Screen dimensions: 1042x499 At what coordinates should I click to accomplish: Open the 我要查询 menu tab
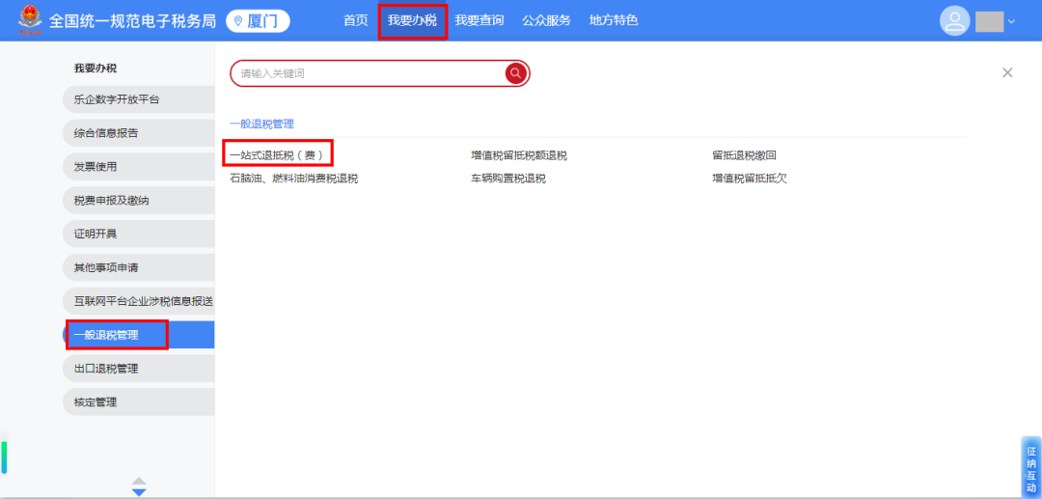click(x=480, y=20)
